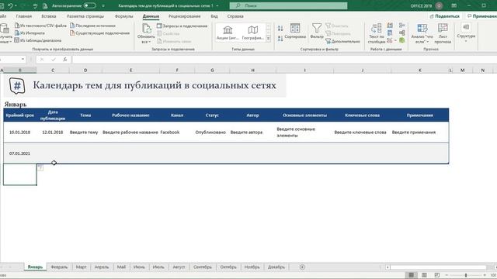Open the Undo history dropdown arrow
The height and width of the screenshot is (279, 497).
[x=16, y=6]
